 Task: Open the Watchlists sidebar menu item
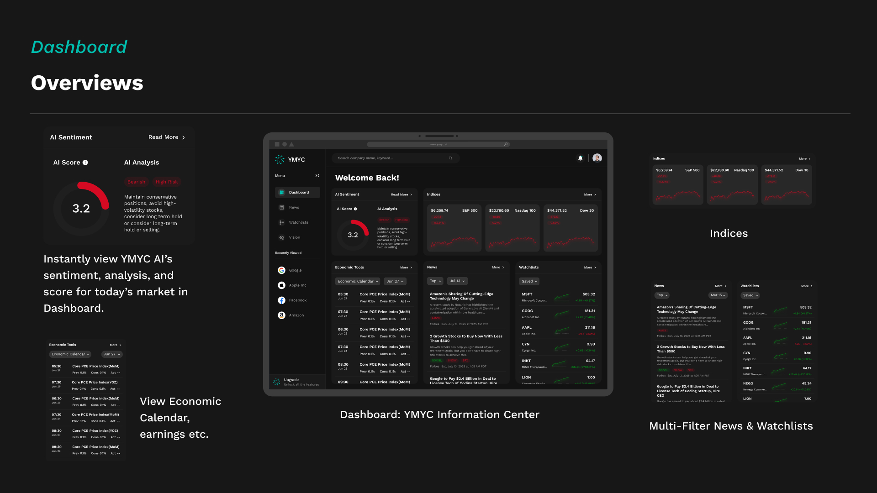tap(298, 222)
